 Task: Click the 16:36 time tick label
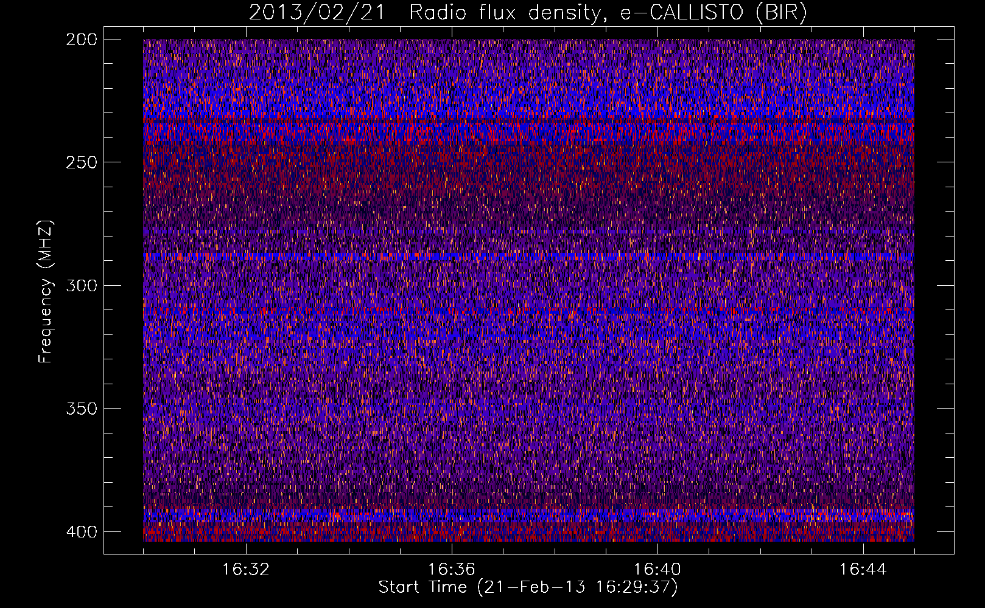click(451, 570)
